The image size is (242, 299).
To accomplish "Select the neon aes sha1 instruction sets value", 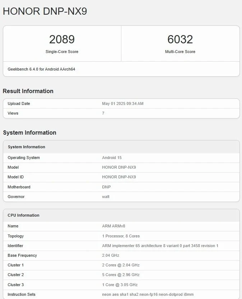I will point(148,295).
